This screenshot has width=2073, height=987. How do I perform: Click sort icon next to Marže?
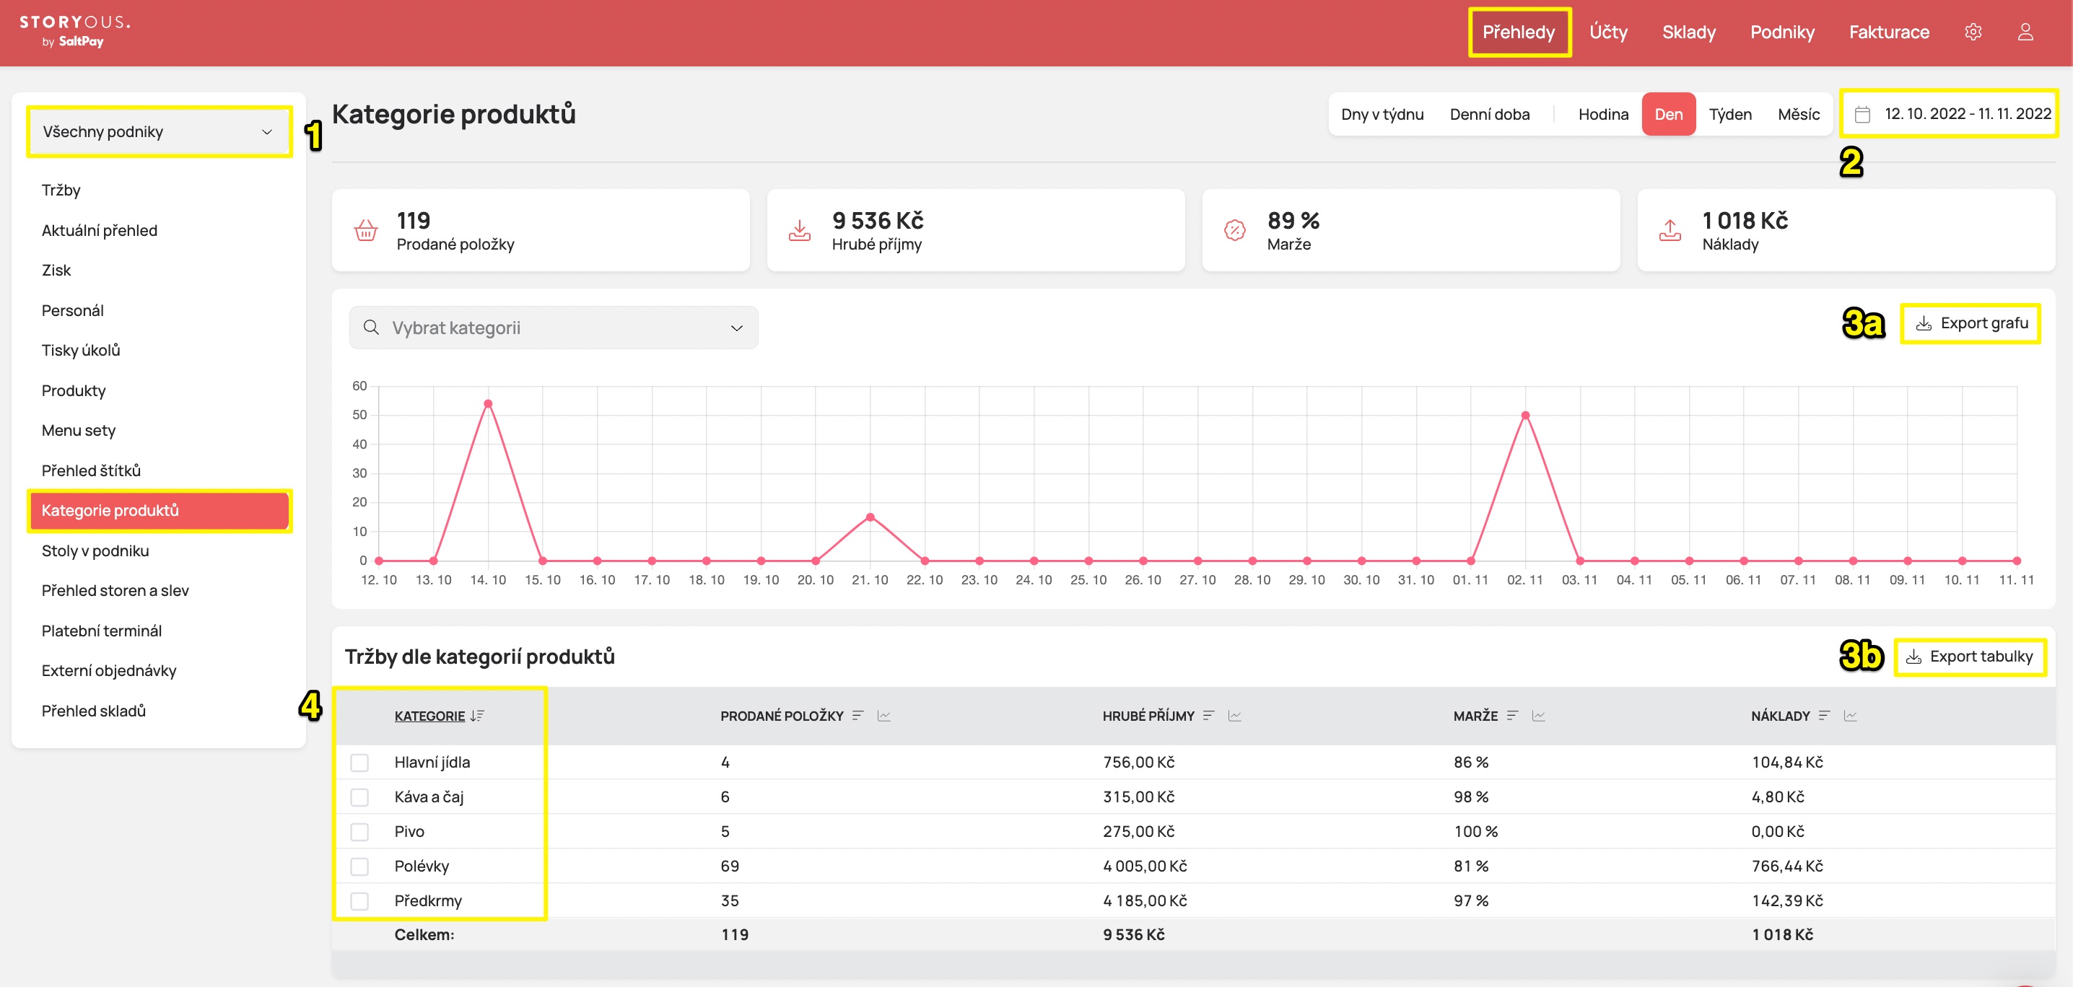(x=1512, y=715)
